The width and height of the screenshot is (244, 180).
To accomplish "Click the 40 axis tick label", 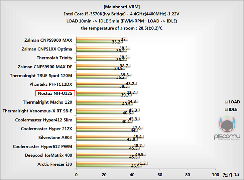I will pyautogui.click(x=132, y=175).
